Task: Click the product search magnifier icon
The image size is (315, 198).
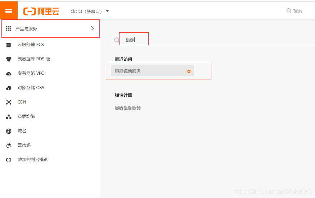Action: coord(117,40)
